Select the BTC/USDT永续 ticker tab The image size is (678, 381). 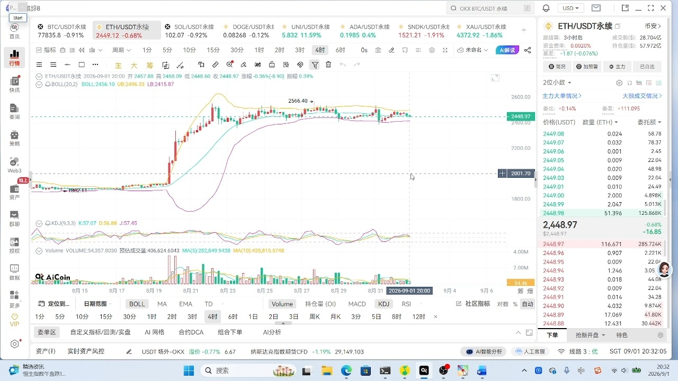pyautogui.click(x=62, y=31)
